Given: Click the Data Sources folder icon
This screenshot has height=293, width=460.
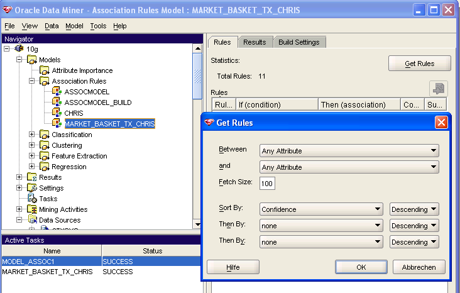Looking at the screenshot, I should pyautogui.click(x=32, y=220).
